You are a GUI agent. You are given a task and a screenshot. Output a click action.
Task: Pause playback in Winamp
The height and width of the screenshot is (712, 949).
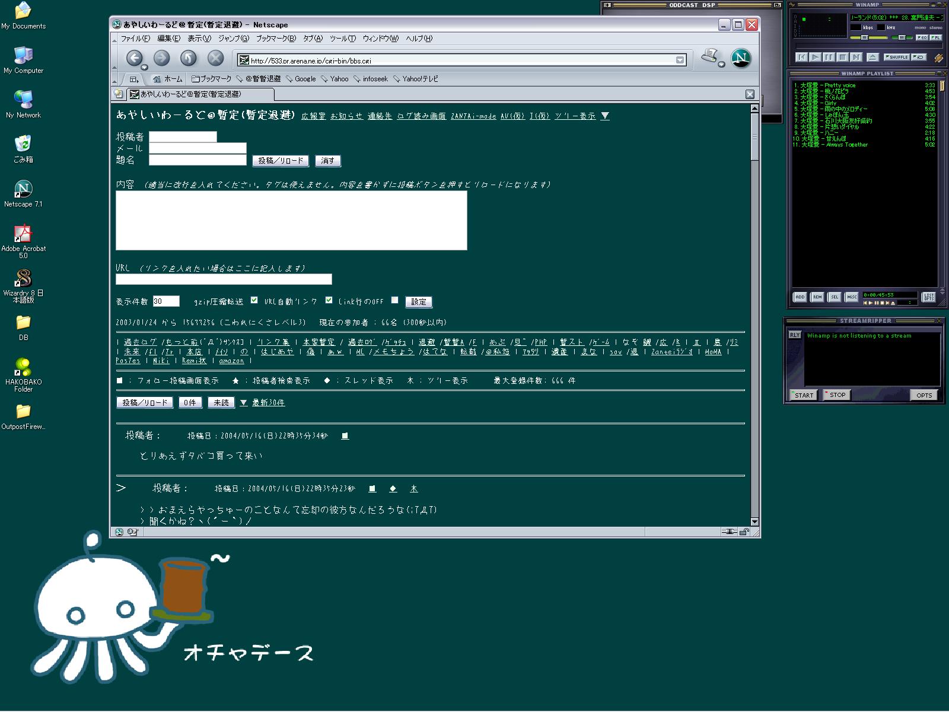coord(829,58)
